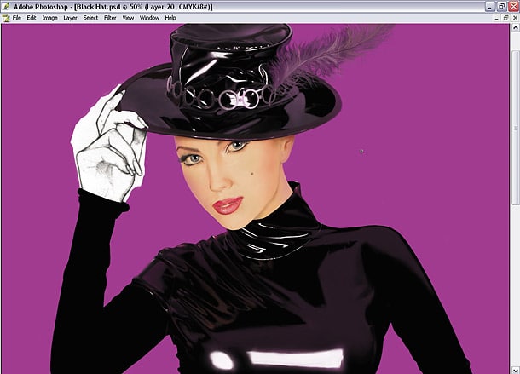
Task: Open the Window menu
Action: tap(149, 18)
